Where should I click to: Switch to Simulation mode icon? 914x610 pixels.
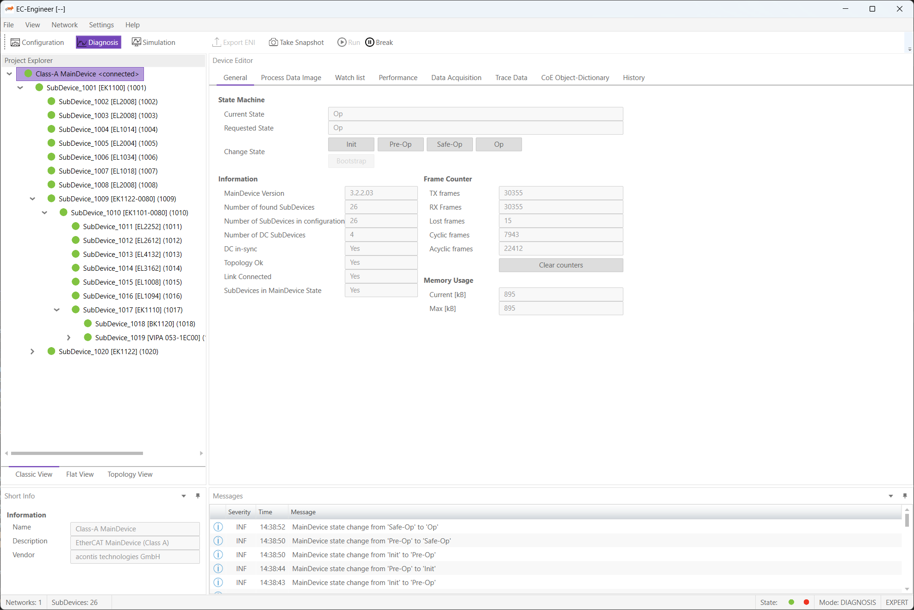pos(136,42)
